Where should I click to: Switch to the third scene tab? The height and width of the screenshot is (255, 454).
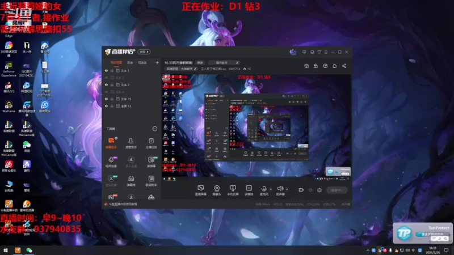coord(142,62)
